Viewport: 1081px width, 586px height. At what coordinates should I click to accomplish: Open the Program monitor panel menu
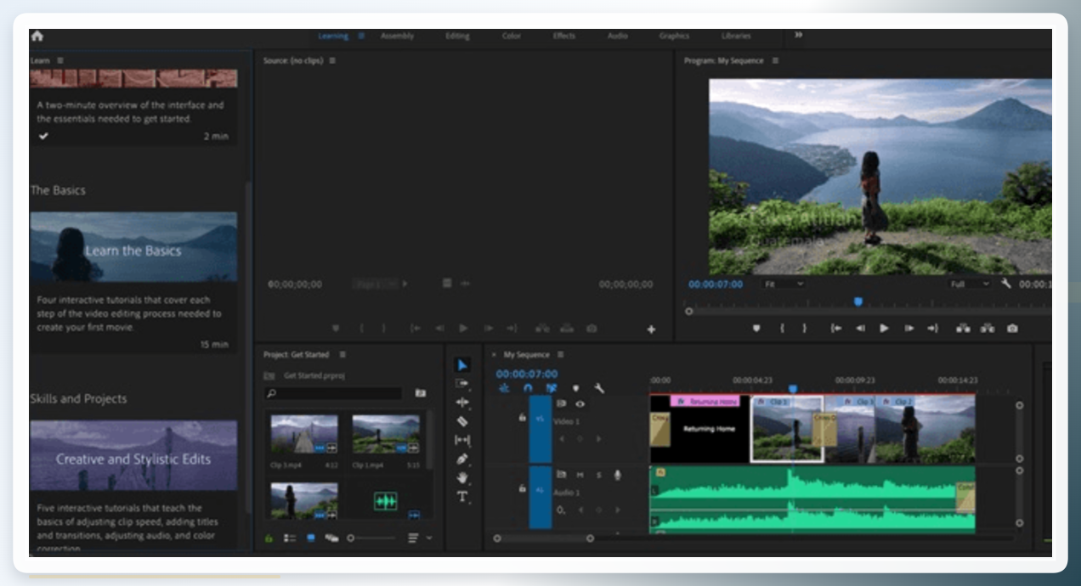coord(775,61)
